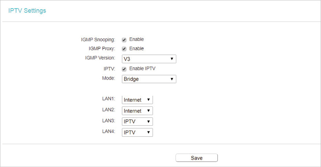Select the IGMP Snooping field label
Viewport: 321px width, 167px height.
pos(98,40)
